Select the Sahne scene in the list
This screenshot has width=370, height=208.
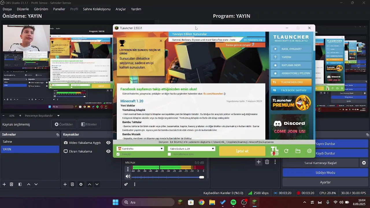[29, 142]
